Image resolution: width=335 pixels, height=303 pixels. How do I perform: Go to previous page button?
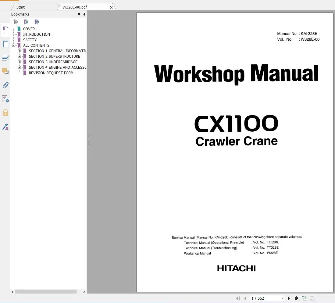click(245, 298)
